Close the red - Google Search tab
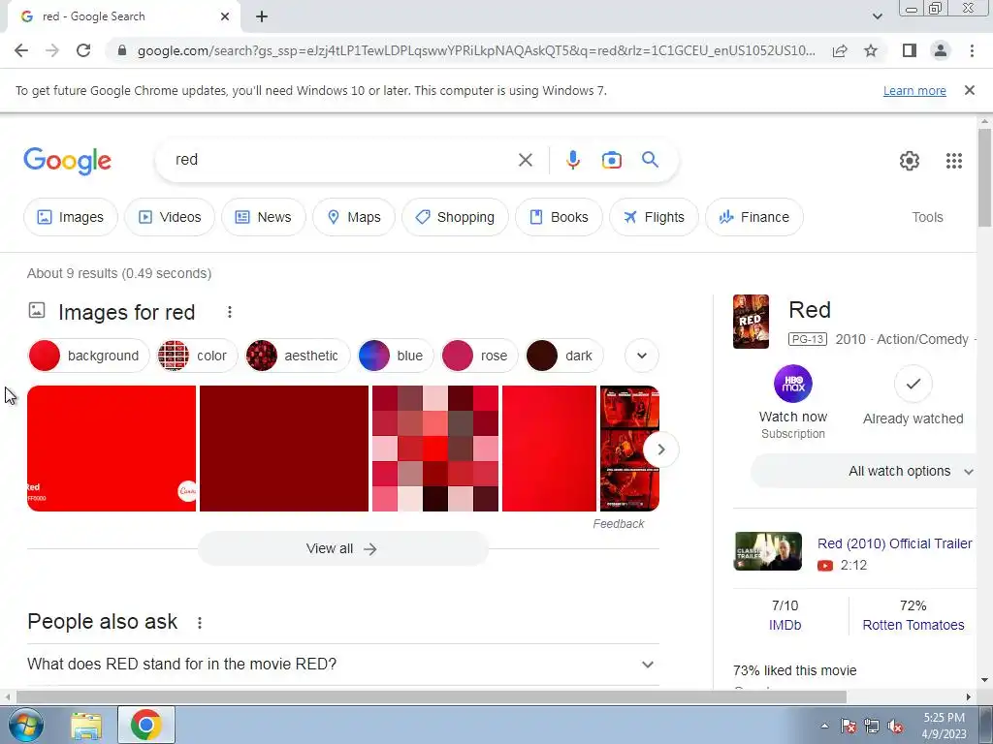 225,16
